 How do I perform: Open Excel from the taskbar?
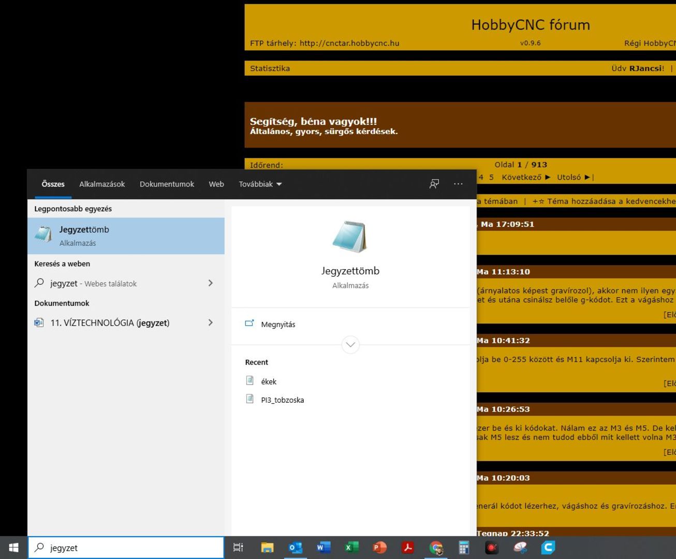pyautogui.click(x=351, y=548)
